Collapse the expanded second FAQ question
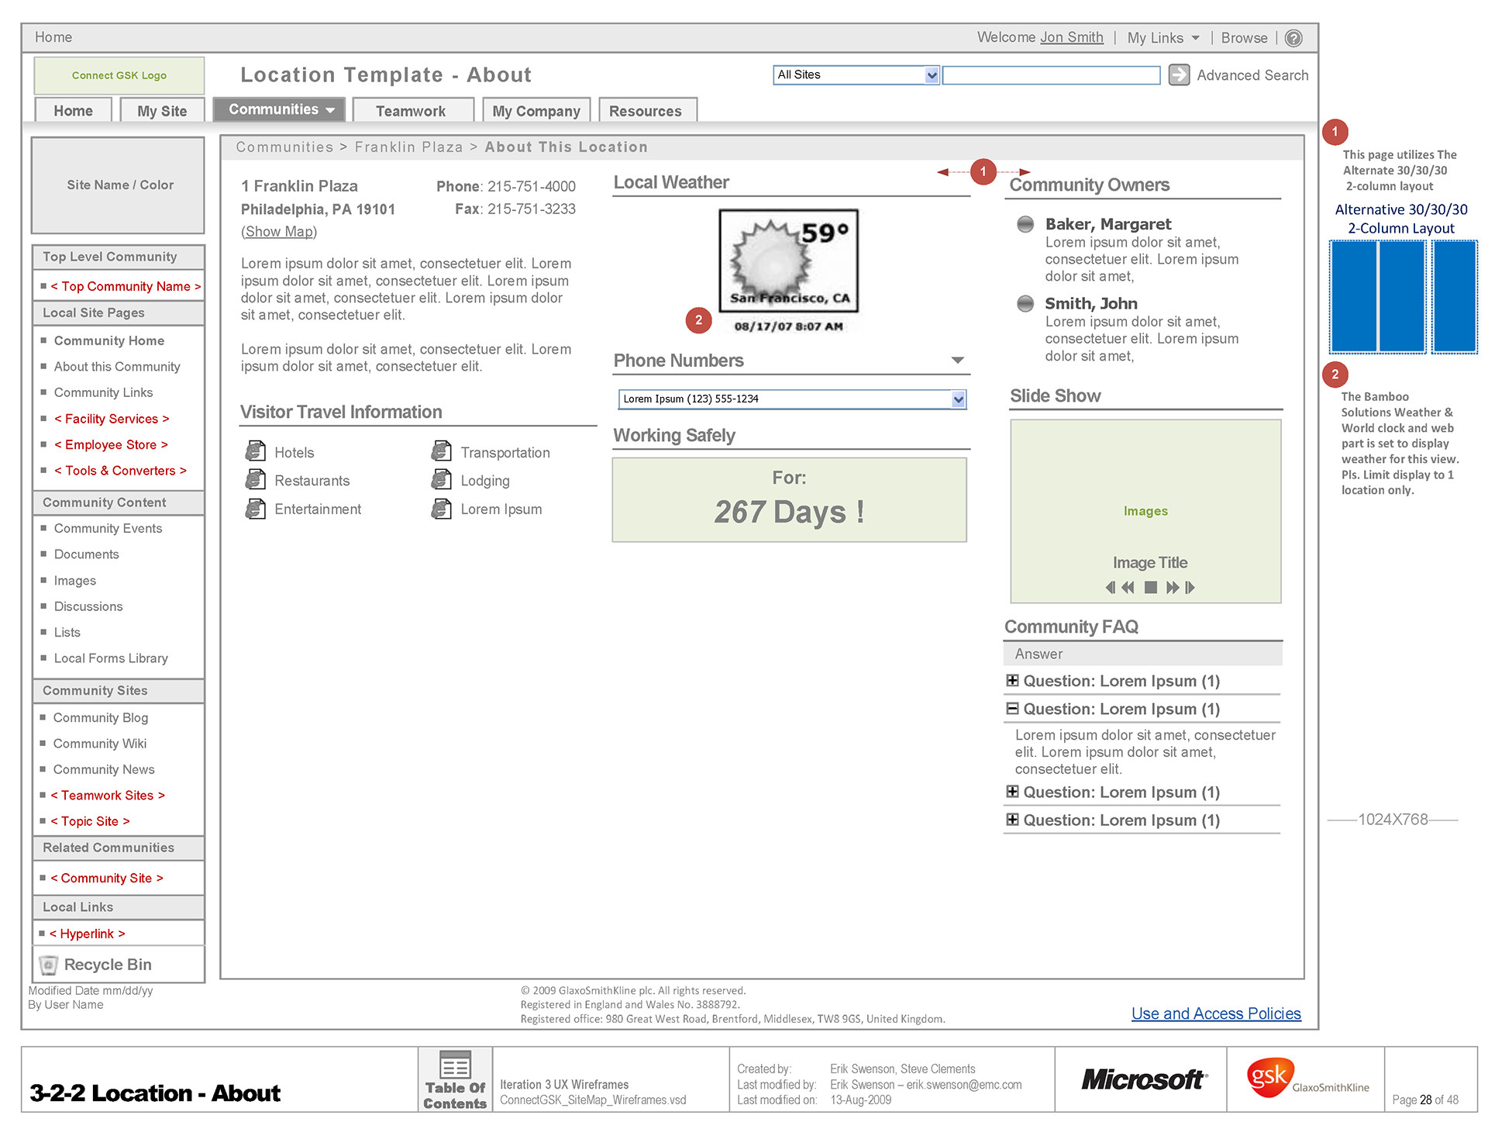Image resolution: width=1488 pixels, height=1122 pixels. [x=1012, y=709]
